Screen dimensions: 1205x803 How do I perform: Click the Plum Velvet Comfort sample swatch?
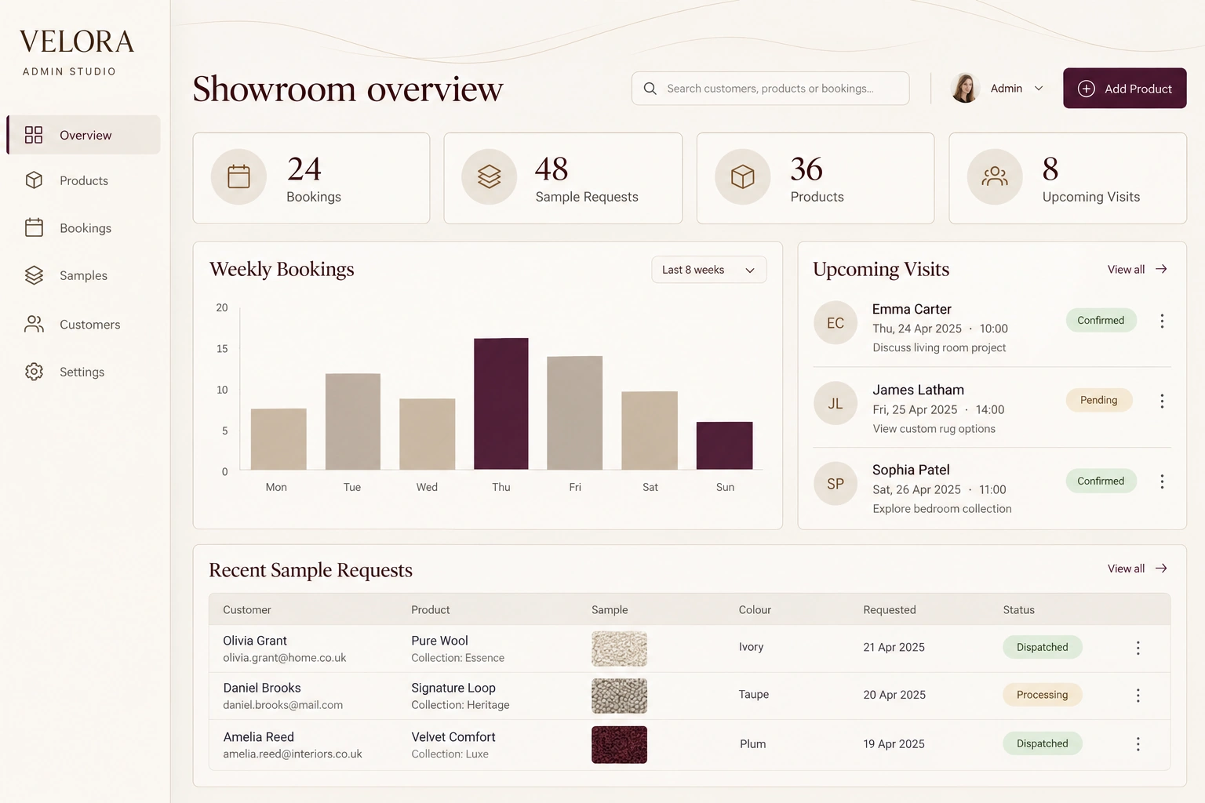click(619, 744)
